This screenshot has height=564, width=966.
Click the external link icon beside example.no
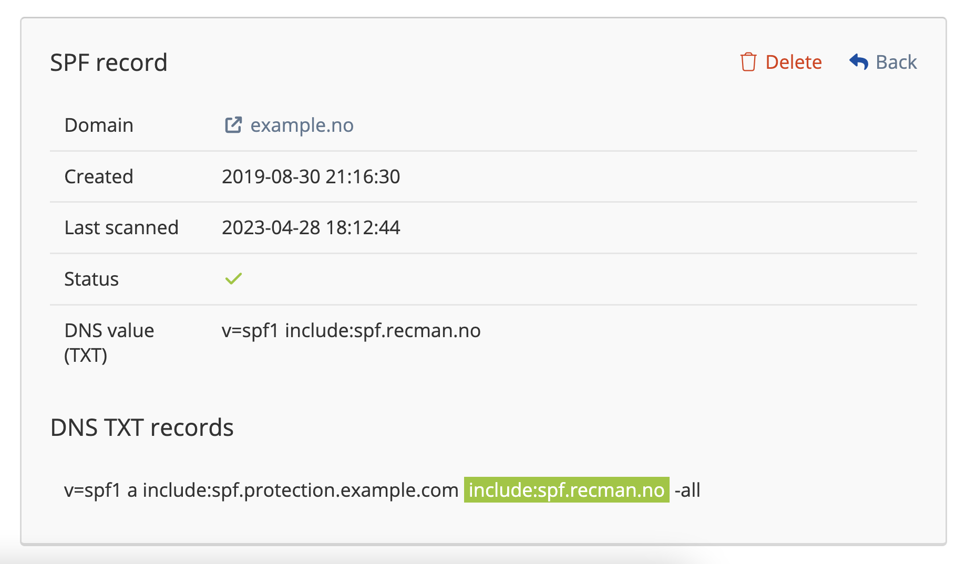point(233,125)
